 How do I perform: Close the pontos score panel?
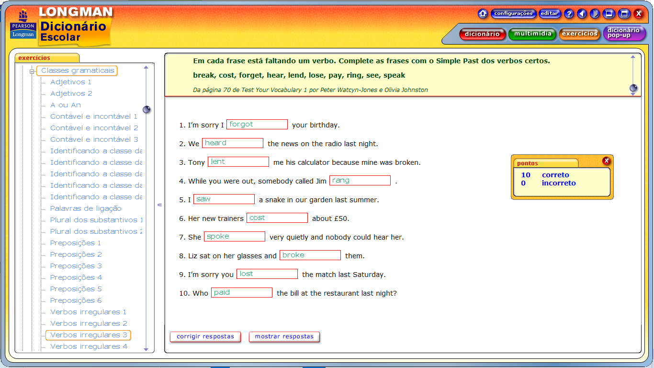(x=607, y=161)
